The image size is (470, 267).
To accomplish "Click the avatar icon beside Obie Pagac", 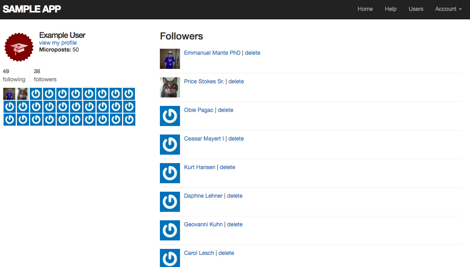I will tap(170, 116).
